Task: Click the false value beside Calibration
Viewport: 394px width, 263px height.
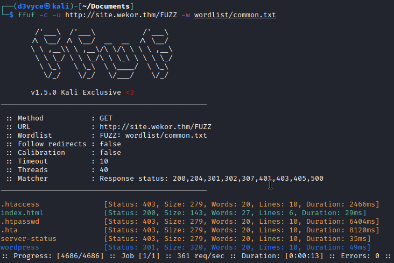Action: [x=110, y=153]
